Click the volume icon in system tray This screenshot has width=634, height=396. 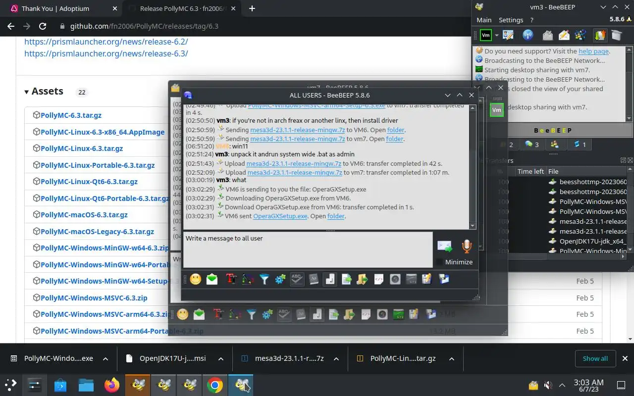pos(548,385)
